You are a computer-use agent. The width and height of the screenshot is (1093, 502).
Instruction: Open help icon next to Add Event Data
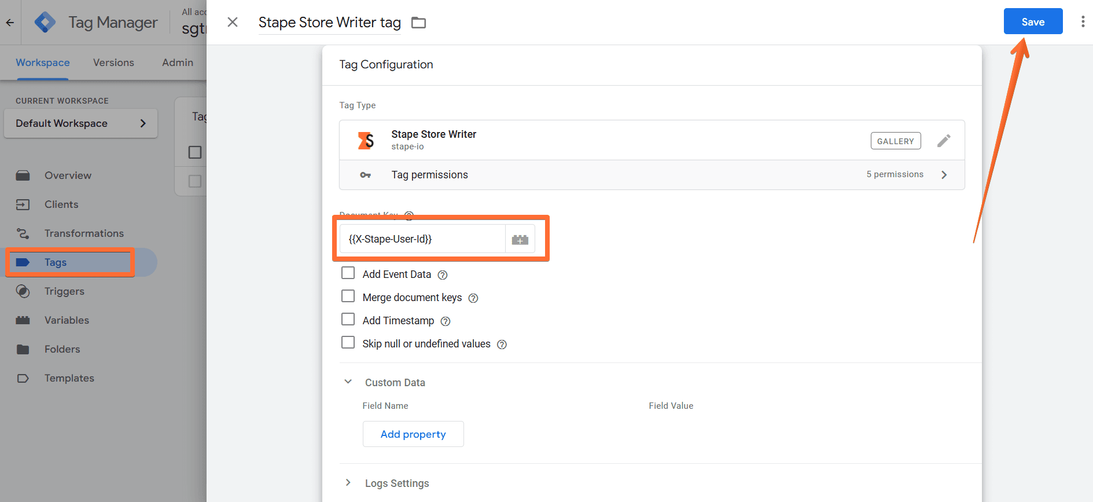[x=443, y=275]
